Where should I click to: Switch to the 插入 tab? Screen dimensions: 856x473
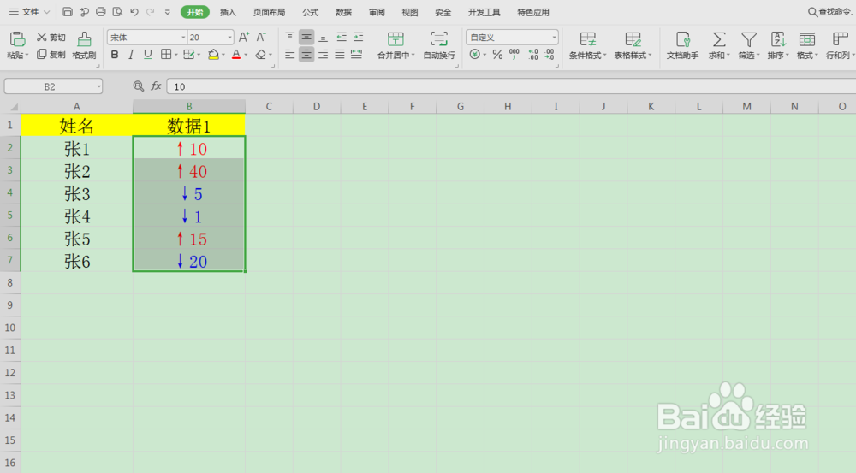(229, 12)
